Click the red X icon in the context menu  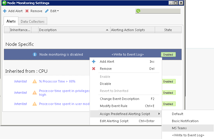(94, 69)
